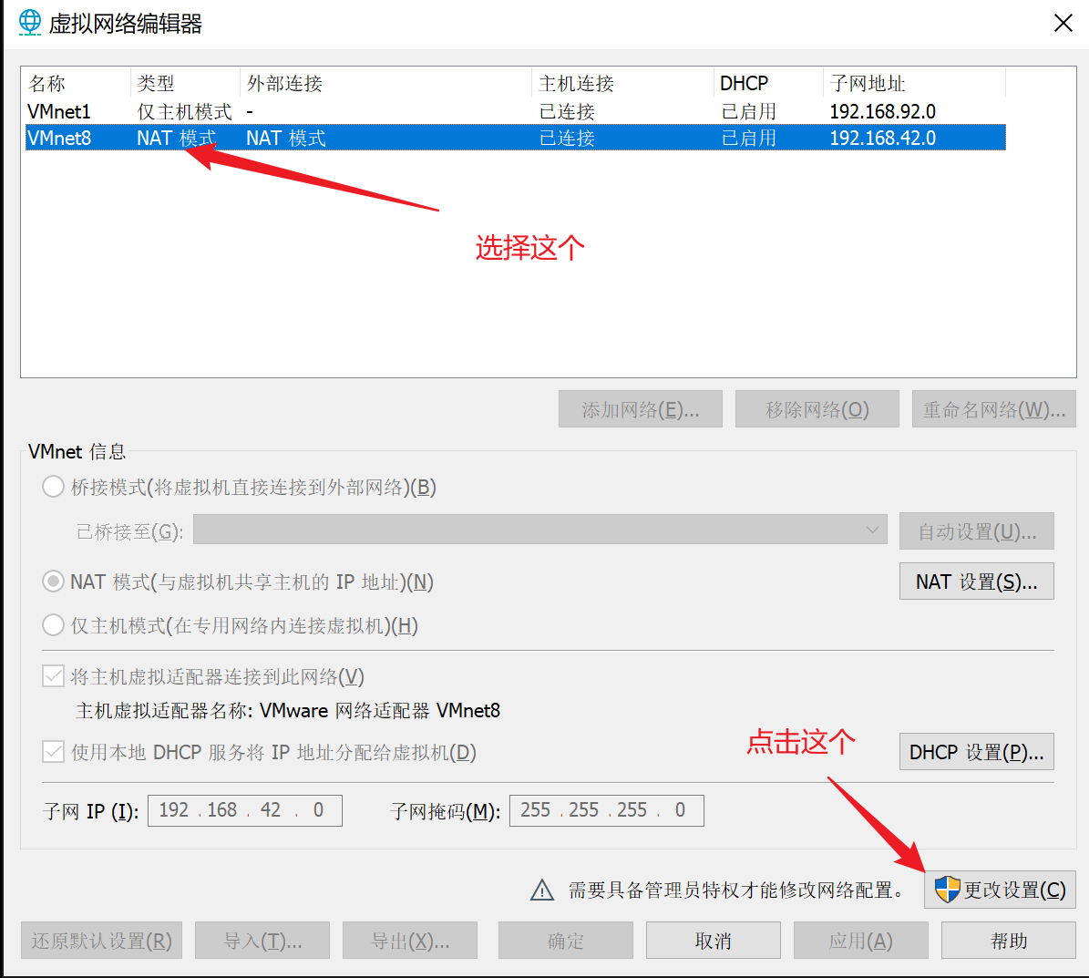Click 导入(T) button

click(x=262, y=941)
